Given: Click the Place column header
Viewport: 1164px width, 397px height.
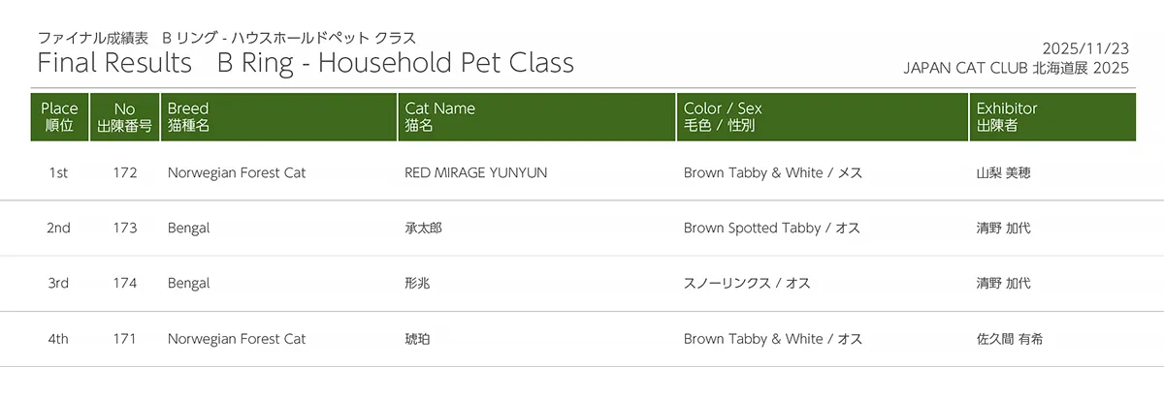Looking at the screenshot, I should click(x=59, y=117).
